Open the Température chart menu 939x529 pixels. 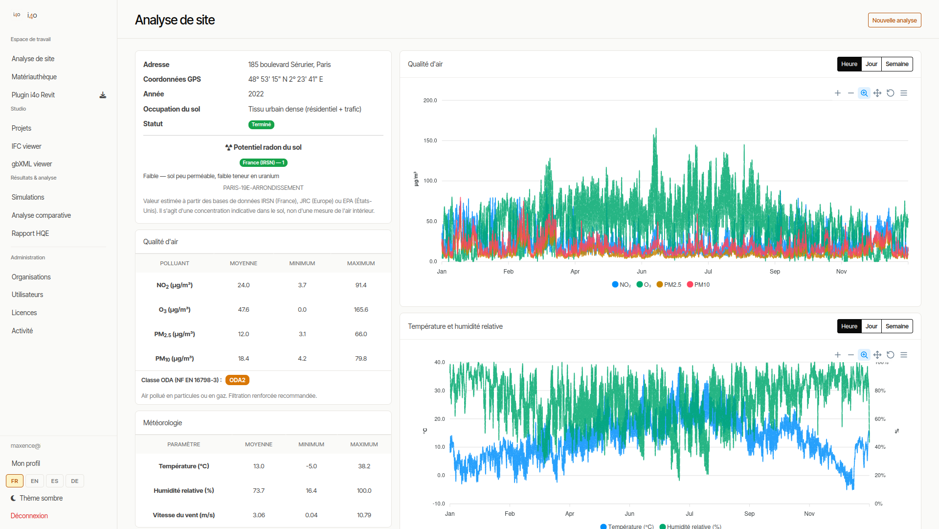click(x=904, y=355)
